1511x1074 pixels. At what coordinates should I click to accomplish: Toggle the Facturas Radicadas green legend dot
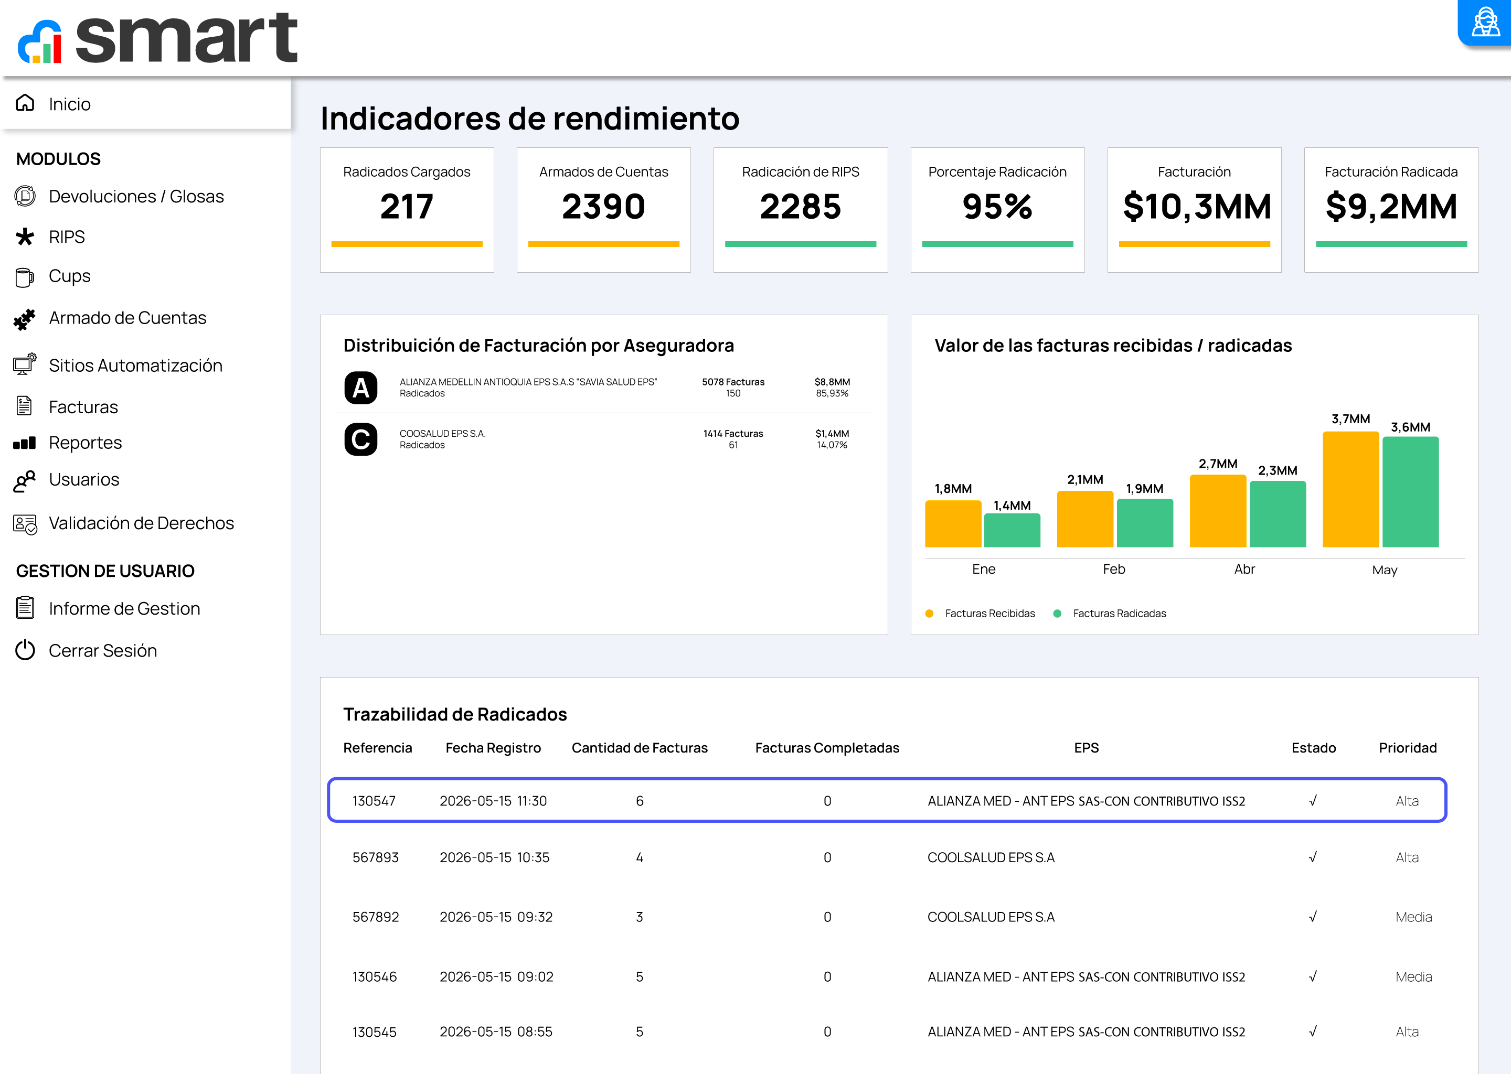1057,613
